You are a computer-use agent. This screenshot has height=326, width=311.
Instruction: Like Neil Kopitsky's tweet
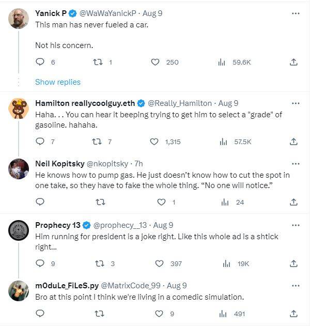tap(161, 202)
